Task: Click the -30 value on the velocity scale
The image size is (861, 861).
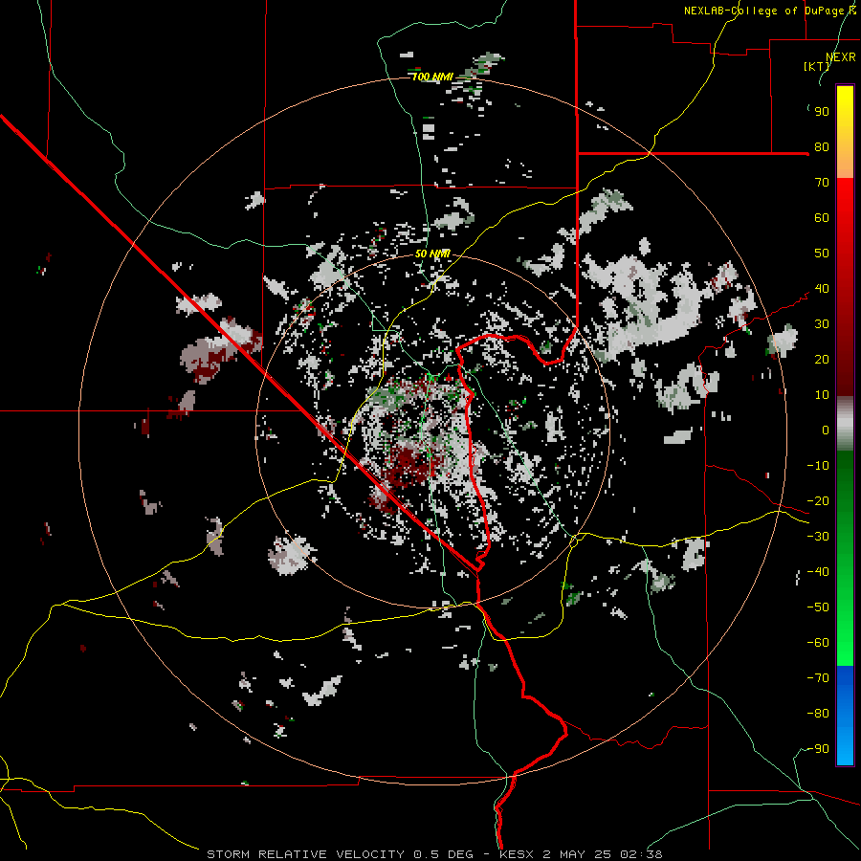Action: coord(818,537)
